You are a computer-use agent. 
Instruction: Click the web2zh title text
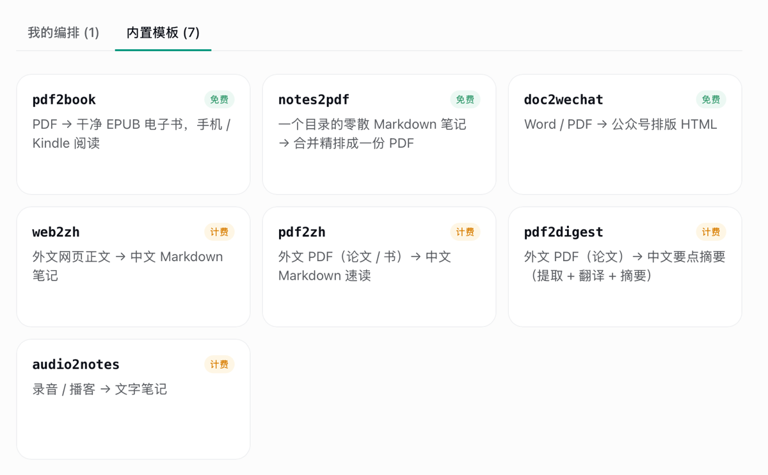coord(56,232)
